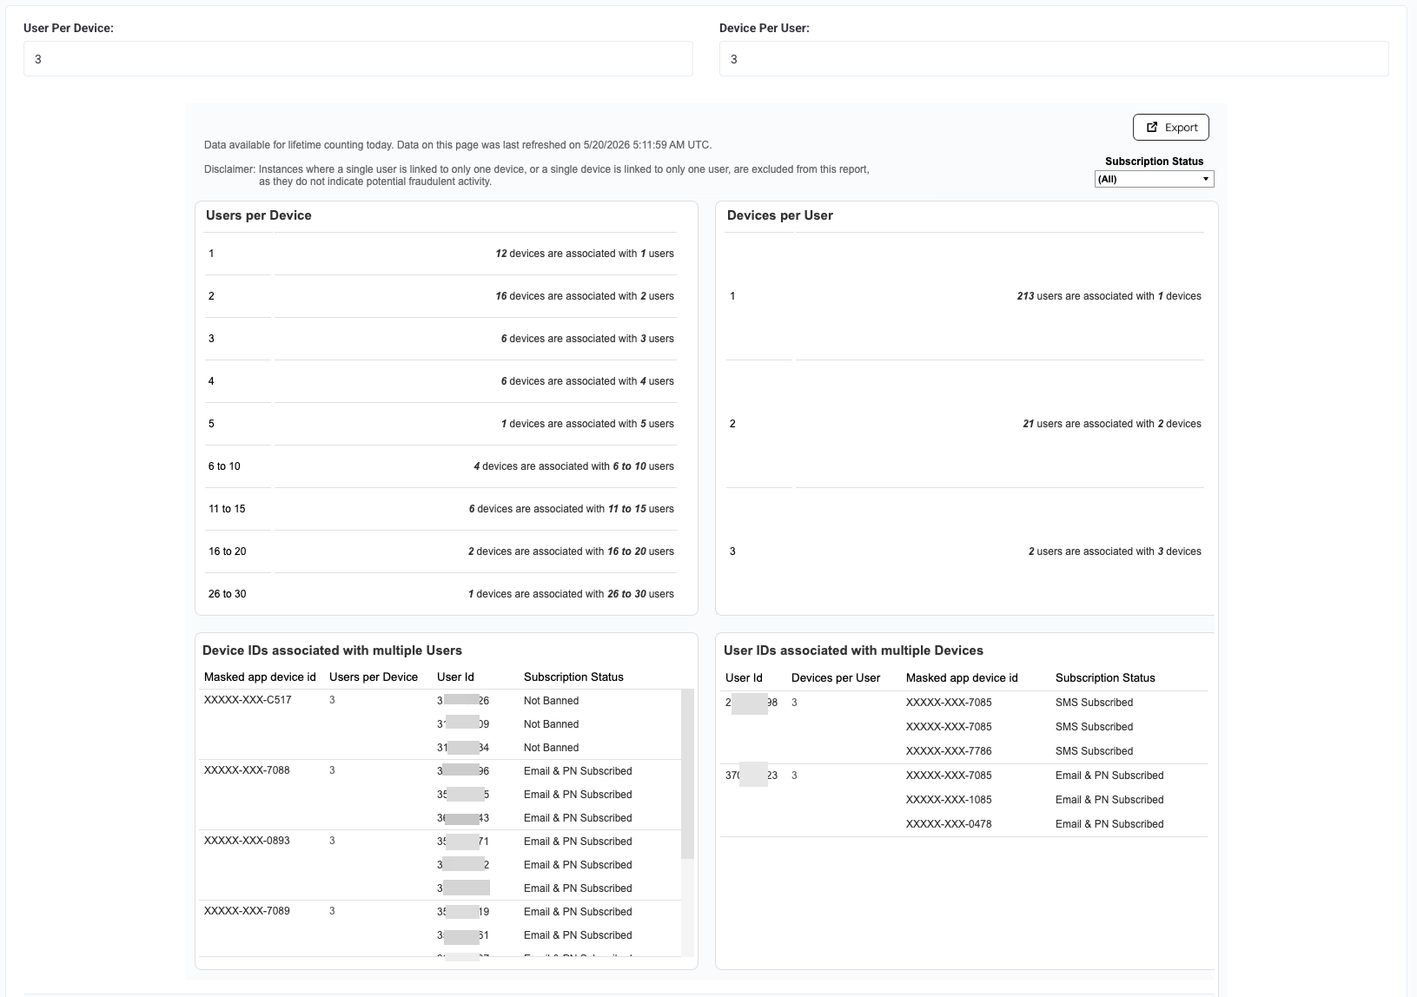The width and height of the screenshot is (1417, 997).
Task: Select the '12 devices are associated with 1 users' row
Action: [x=440, y=254]
